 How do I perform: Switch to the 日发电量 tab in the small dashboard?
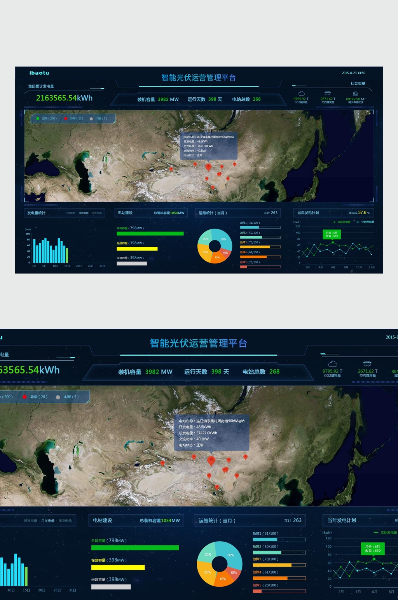point(70,213)
